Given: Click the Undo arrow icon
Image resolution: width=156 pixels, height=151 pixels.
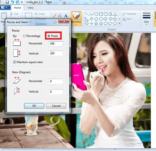Looking at the screenshot, I should [12, 2].
